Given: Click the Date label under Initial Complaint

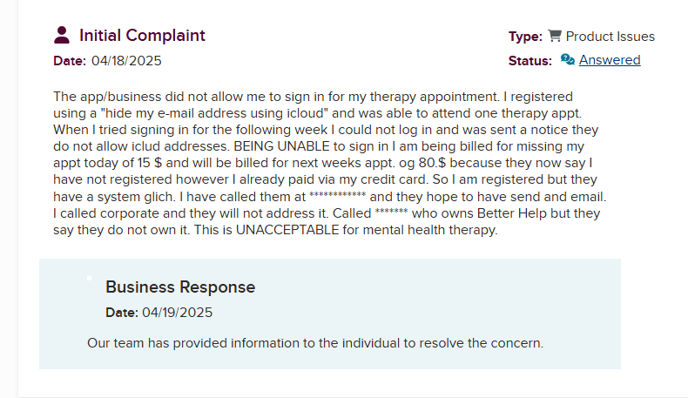Looking at the screenshot, I should (x=70, y=61).
